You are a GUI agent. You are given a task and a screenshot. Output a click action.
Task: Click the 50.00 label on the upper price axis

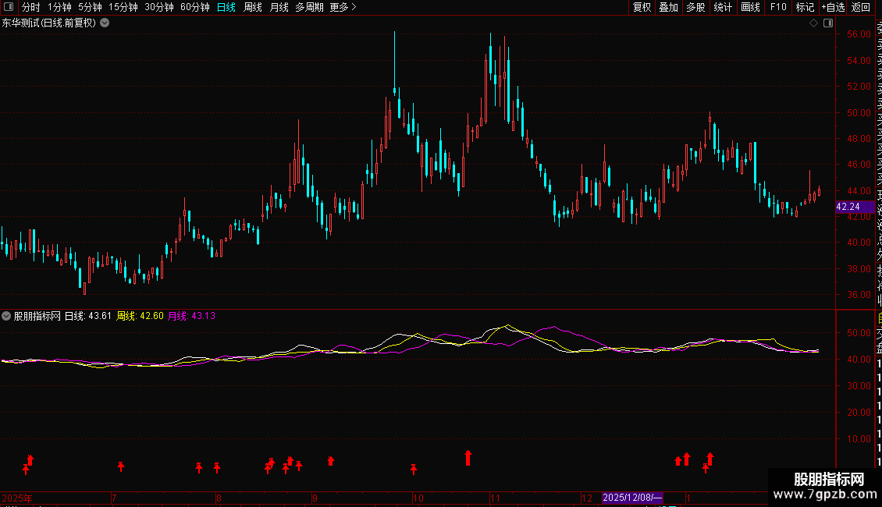(859, 113)
